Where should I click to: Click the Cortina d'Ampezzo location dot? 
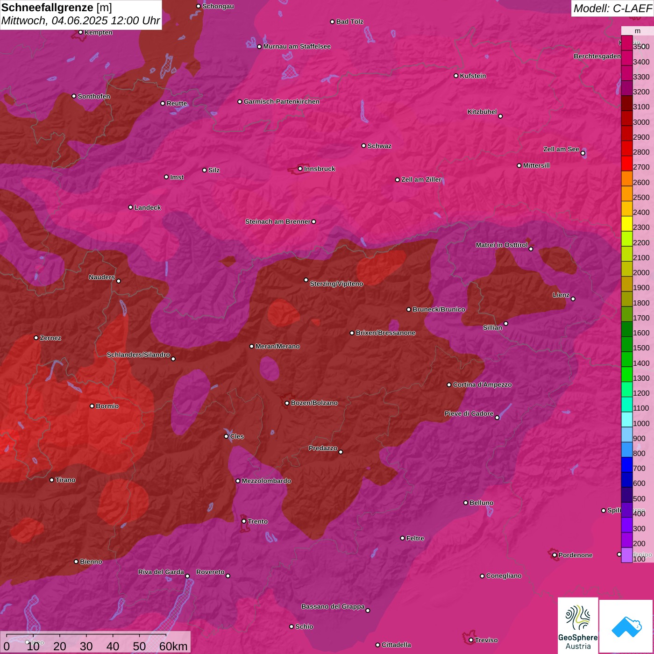click(x=449, y=385)
